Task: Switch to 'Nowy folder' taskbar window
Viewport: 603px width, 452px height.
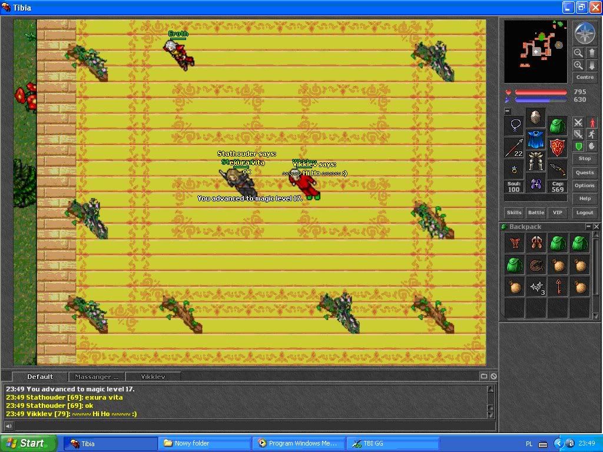Action: [204, 443]
